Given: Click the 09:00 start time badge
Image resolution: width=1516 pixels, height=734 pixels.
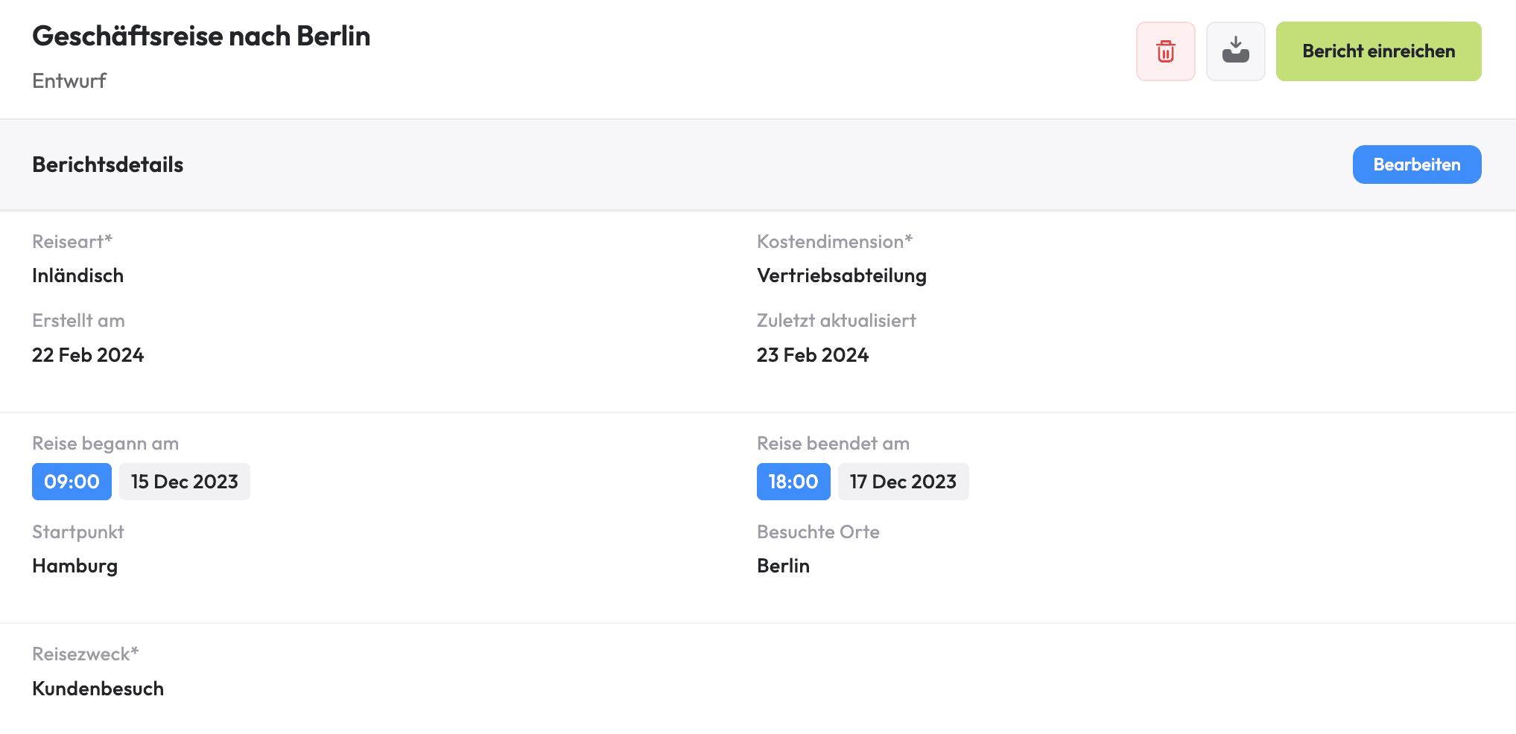Looking at the screenshot, I should tap(72, 482).
